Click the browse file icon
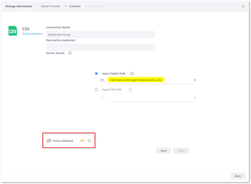The image size is (251, 184). point(102,98)
